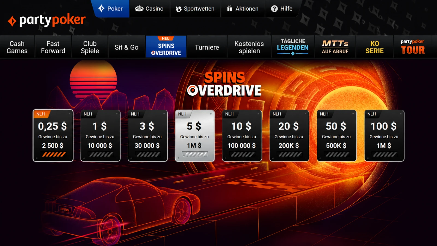This screenshot has width=437, height=246.
Task: Open Kostenlos spielen
Action: pos(249,47)
